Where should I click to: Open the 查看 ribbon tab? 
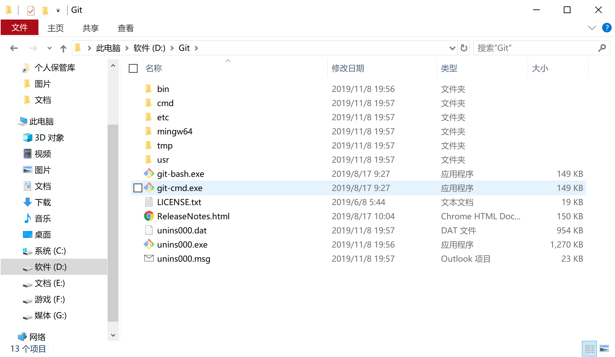click(x=126, y=28)
